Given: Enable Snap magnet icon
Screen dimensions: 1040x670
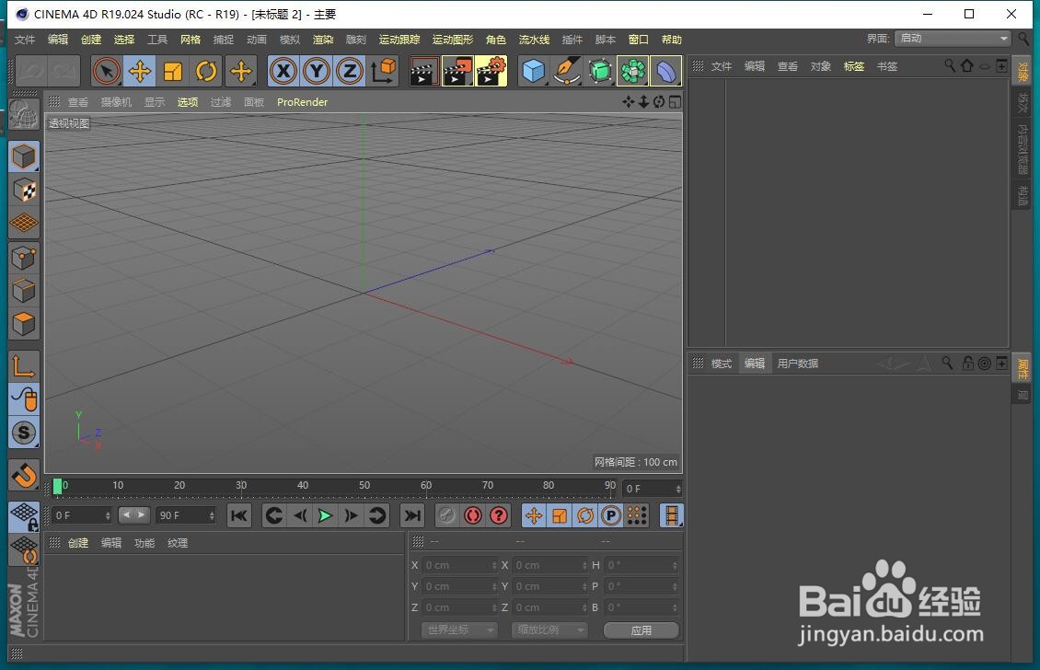Looking at the screenshot, I should (x=24, y=475).
